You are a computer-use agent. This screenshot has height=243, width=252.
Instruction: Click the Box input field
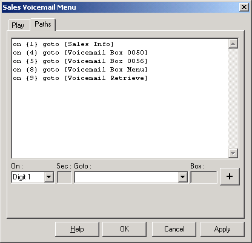pos(204,177)
